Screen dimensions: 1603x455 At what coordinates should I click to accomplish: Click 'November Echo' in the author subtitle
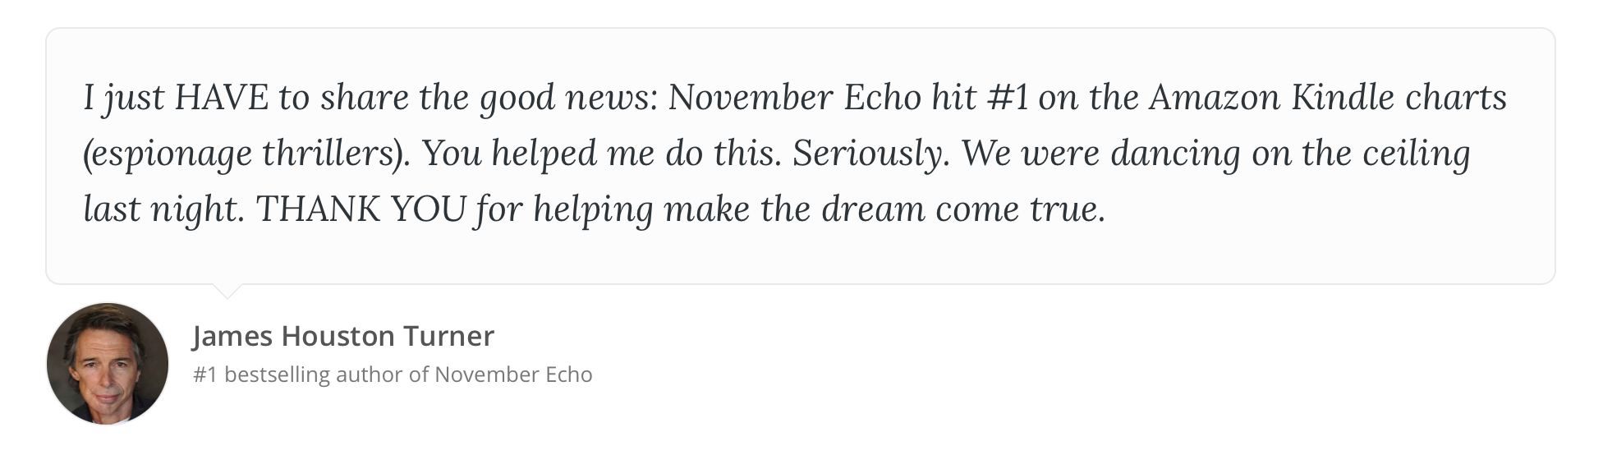tap(513, 375)
